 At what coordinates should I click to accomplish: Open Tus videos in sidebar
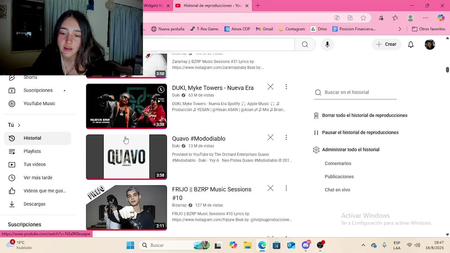[x=38, y=164]
